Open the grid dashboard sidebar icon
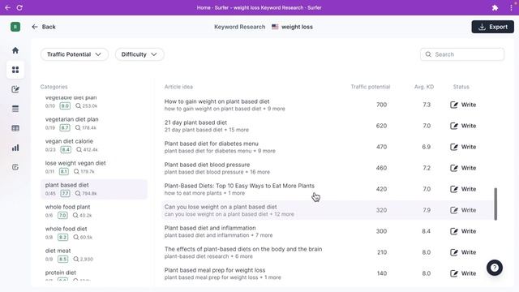The height and width of the screenshot is (292, 519). pos(15,70)
